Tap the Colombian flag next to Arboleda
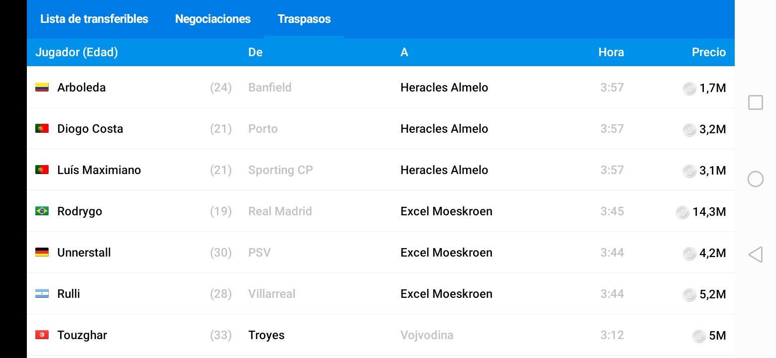 coord(42,88)
